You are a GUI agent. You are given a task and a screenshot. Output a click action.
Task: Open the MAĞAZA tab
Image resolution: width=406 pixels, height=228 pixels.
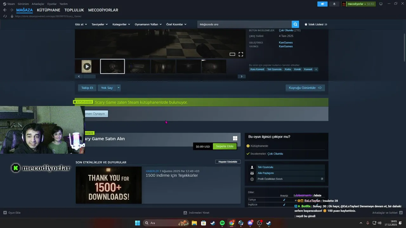[x=24, y=10]
